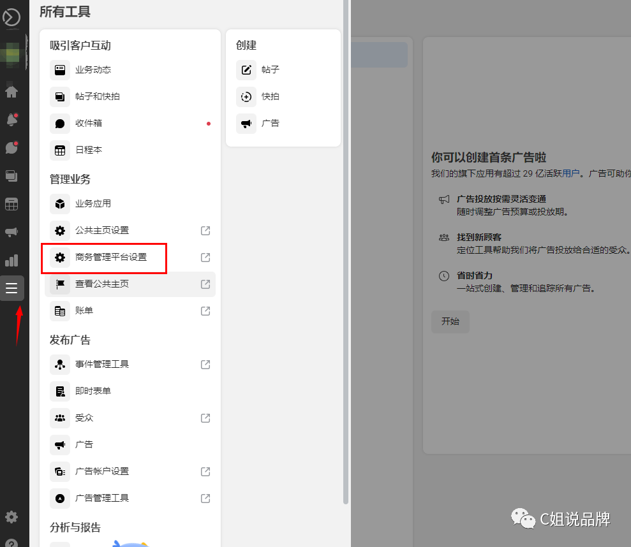Click the external-link icon beside 账单
631x547 pixels.
[x=205, y=310]
